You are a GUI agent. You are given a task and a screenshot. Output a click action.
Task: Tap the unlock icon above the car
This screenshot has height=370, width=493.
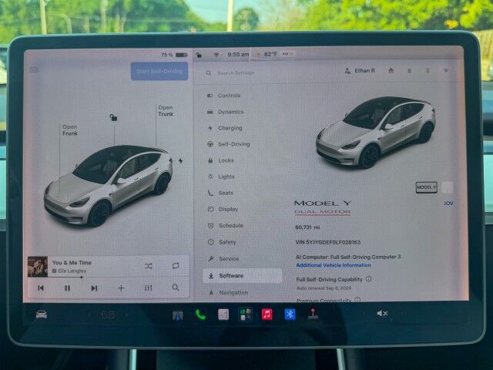[x=113, y=118]
